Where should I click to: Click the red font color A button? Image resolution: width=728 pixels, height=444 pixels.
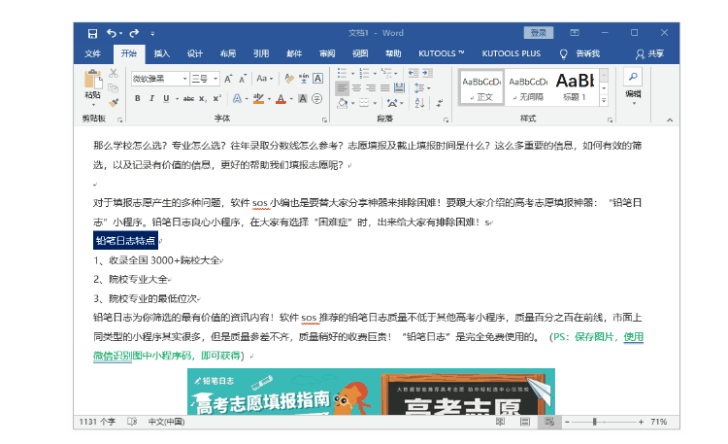click(281, 98)
